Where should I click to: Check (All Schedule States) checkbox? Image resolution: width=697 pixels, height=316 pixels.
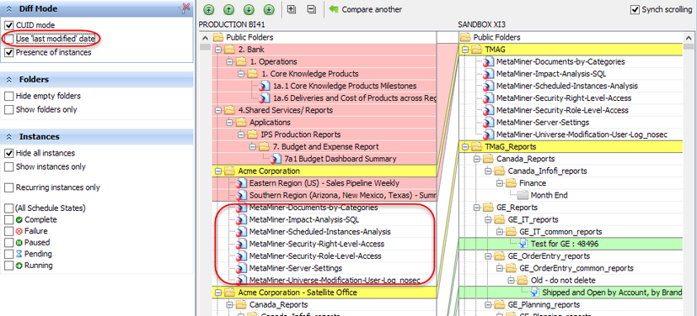[9, 208]
